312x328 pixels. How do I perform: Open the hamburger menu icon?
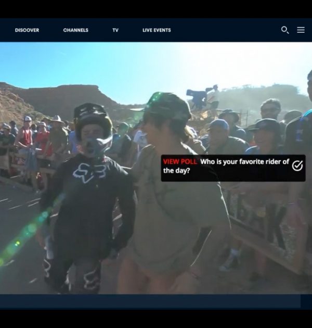pyautogui.click(x=301, y=30)
